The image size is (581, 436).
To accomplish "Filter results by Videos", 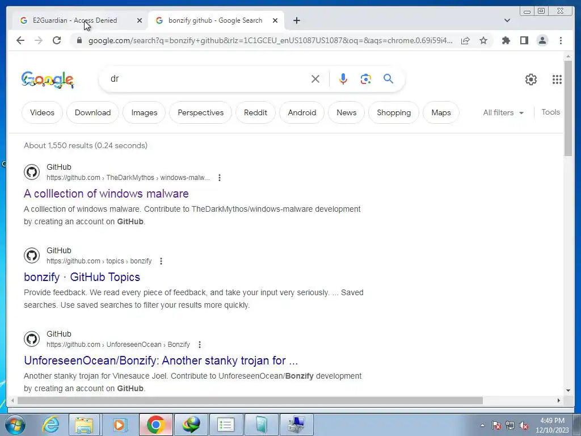I will tap(42, 112).
